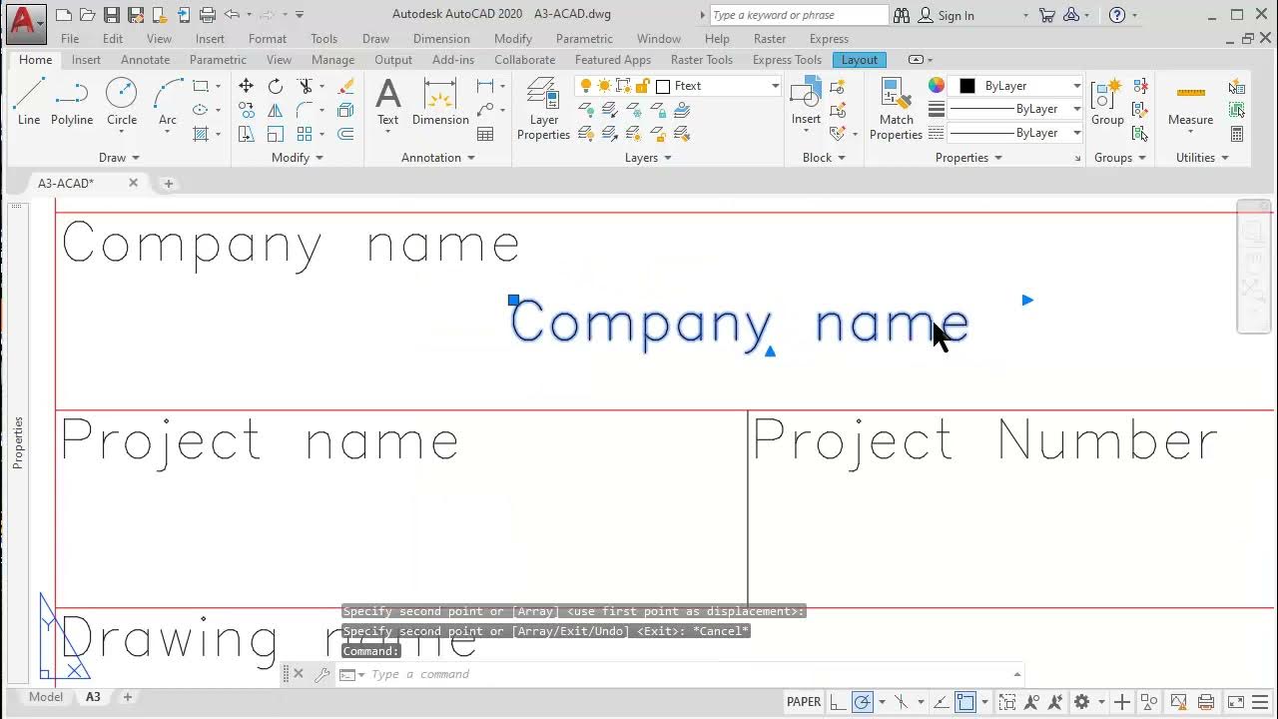1278x719 pixels.
Task: Add new layout with plus button
Action: 127,697
